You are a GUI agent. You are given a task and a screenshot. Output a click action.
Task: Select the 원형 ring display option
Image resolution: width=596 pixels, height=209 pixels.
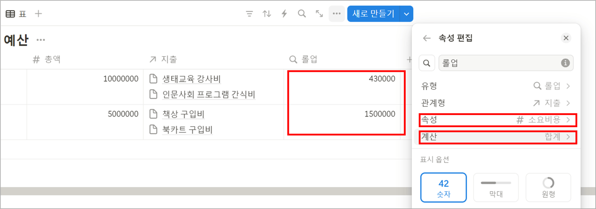tap(548, 188)
